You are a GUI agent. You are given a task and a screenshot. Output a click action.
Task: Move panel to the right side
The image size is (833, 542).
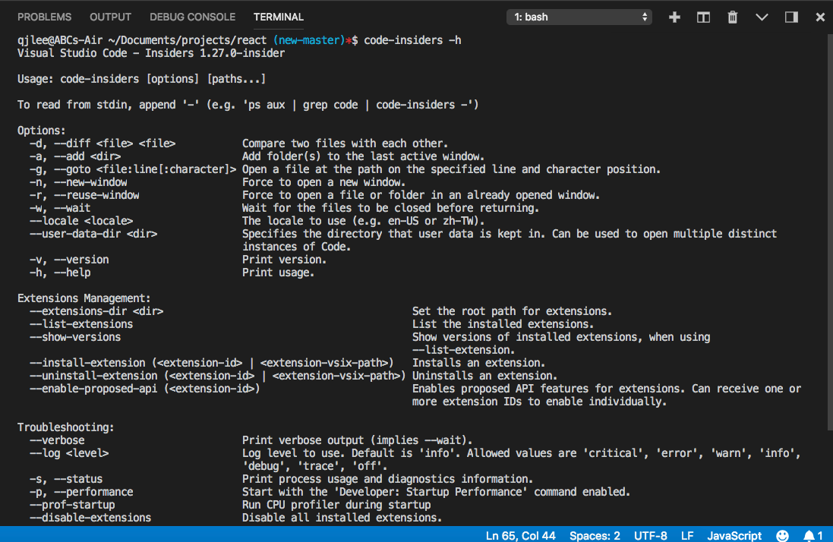point(791,17)
